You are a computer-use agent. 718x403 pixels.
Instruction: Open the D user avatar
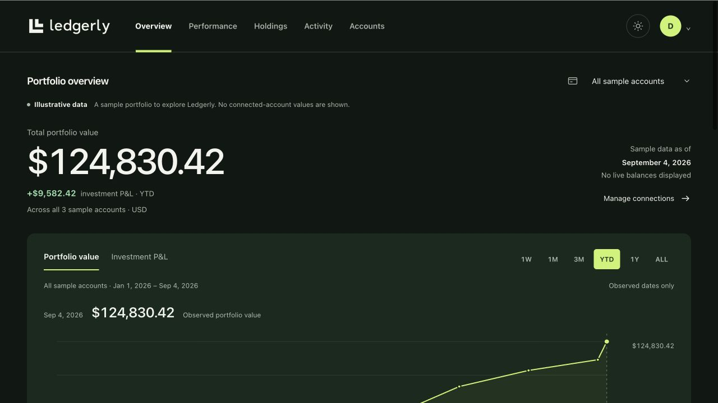(670, 26)
